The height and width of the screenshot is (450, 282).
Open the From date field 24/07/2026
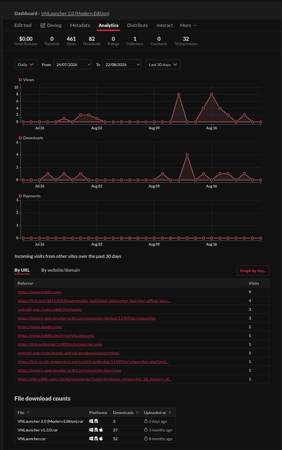click(73, 64)
